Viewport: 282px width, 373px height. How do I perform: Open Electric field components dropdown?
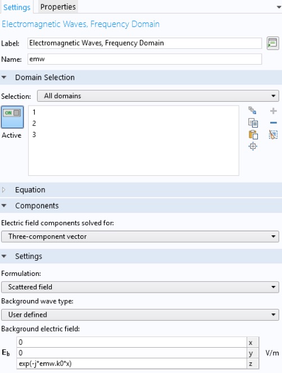coord(140,236)
